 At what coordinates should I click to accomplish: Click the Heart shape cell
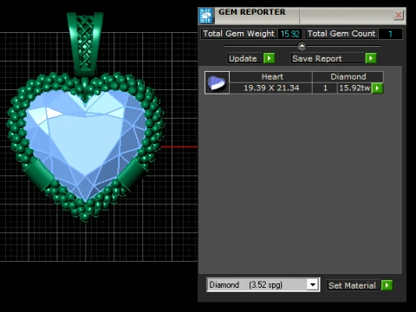[271, 77]
